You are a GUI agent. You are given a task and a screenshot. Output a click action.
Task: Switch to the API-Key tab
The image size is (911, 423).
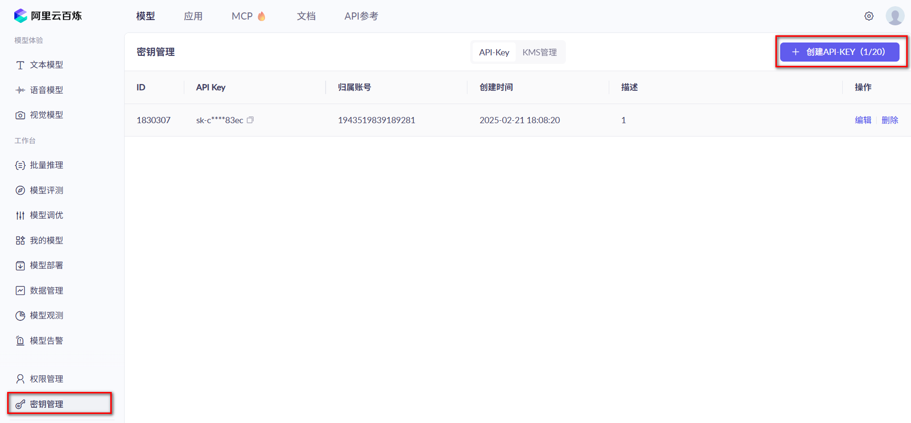494,52
